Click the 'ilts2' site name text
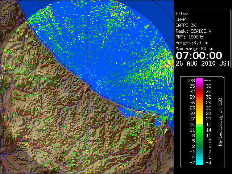This screenshot has width=232, height=174. pyautogui.click(x=182, y=14)
